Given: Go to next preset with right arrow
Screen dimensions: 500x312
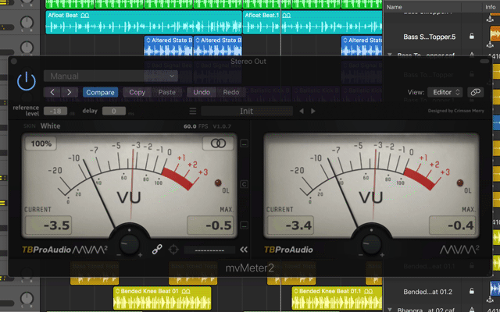Looking at the screenshot, I should point(70,92).
